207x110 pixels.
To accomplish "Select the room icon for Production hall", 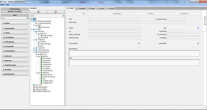I will coord(41,36).
